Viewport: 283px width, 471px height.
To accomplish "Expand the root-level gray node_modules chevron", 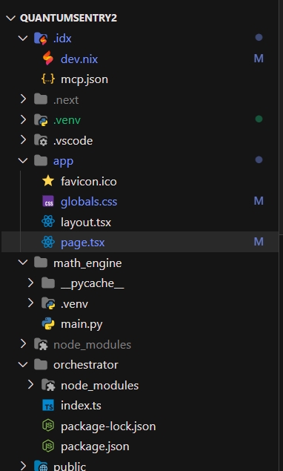I will [x=23, y=344].
